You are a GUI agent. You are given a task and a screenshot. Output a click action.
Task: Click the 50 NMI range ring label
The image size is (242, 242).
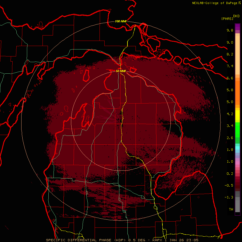121,71
